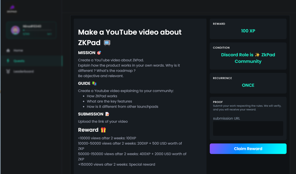Click the TV emoji next to ZKPad title
The image size is (296, 174).
pos(107,43)
